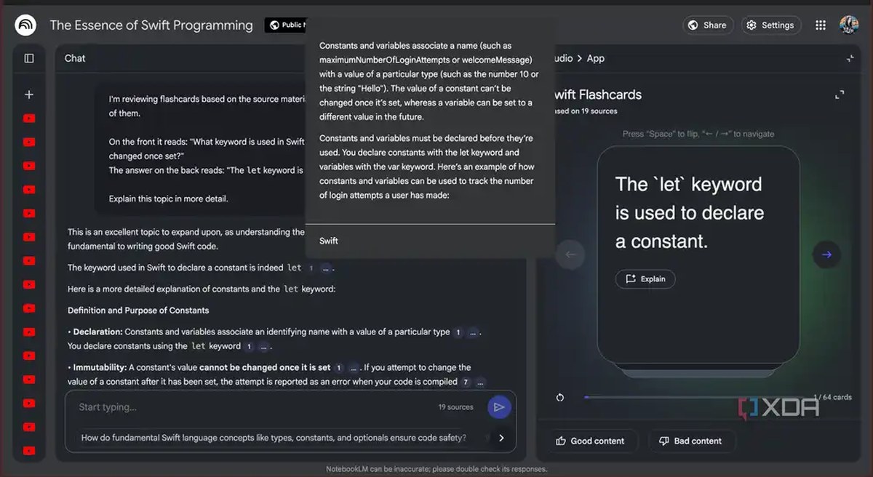Open the Google apps grid
The image size is (873, 477).
tap(821, 25)
